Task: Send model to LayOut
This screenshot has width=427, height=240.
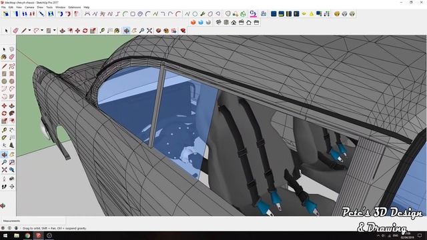Action: coord(173,31)
